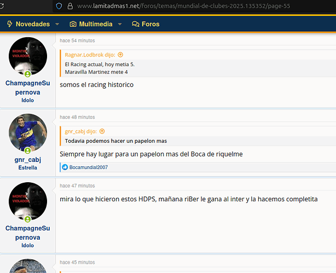
Task: Click quoted line 'Maravilla Martinez mete 4'
Action: (x=96, y=72)
